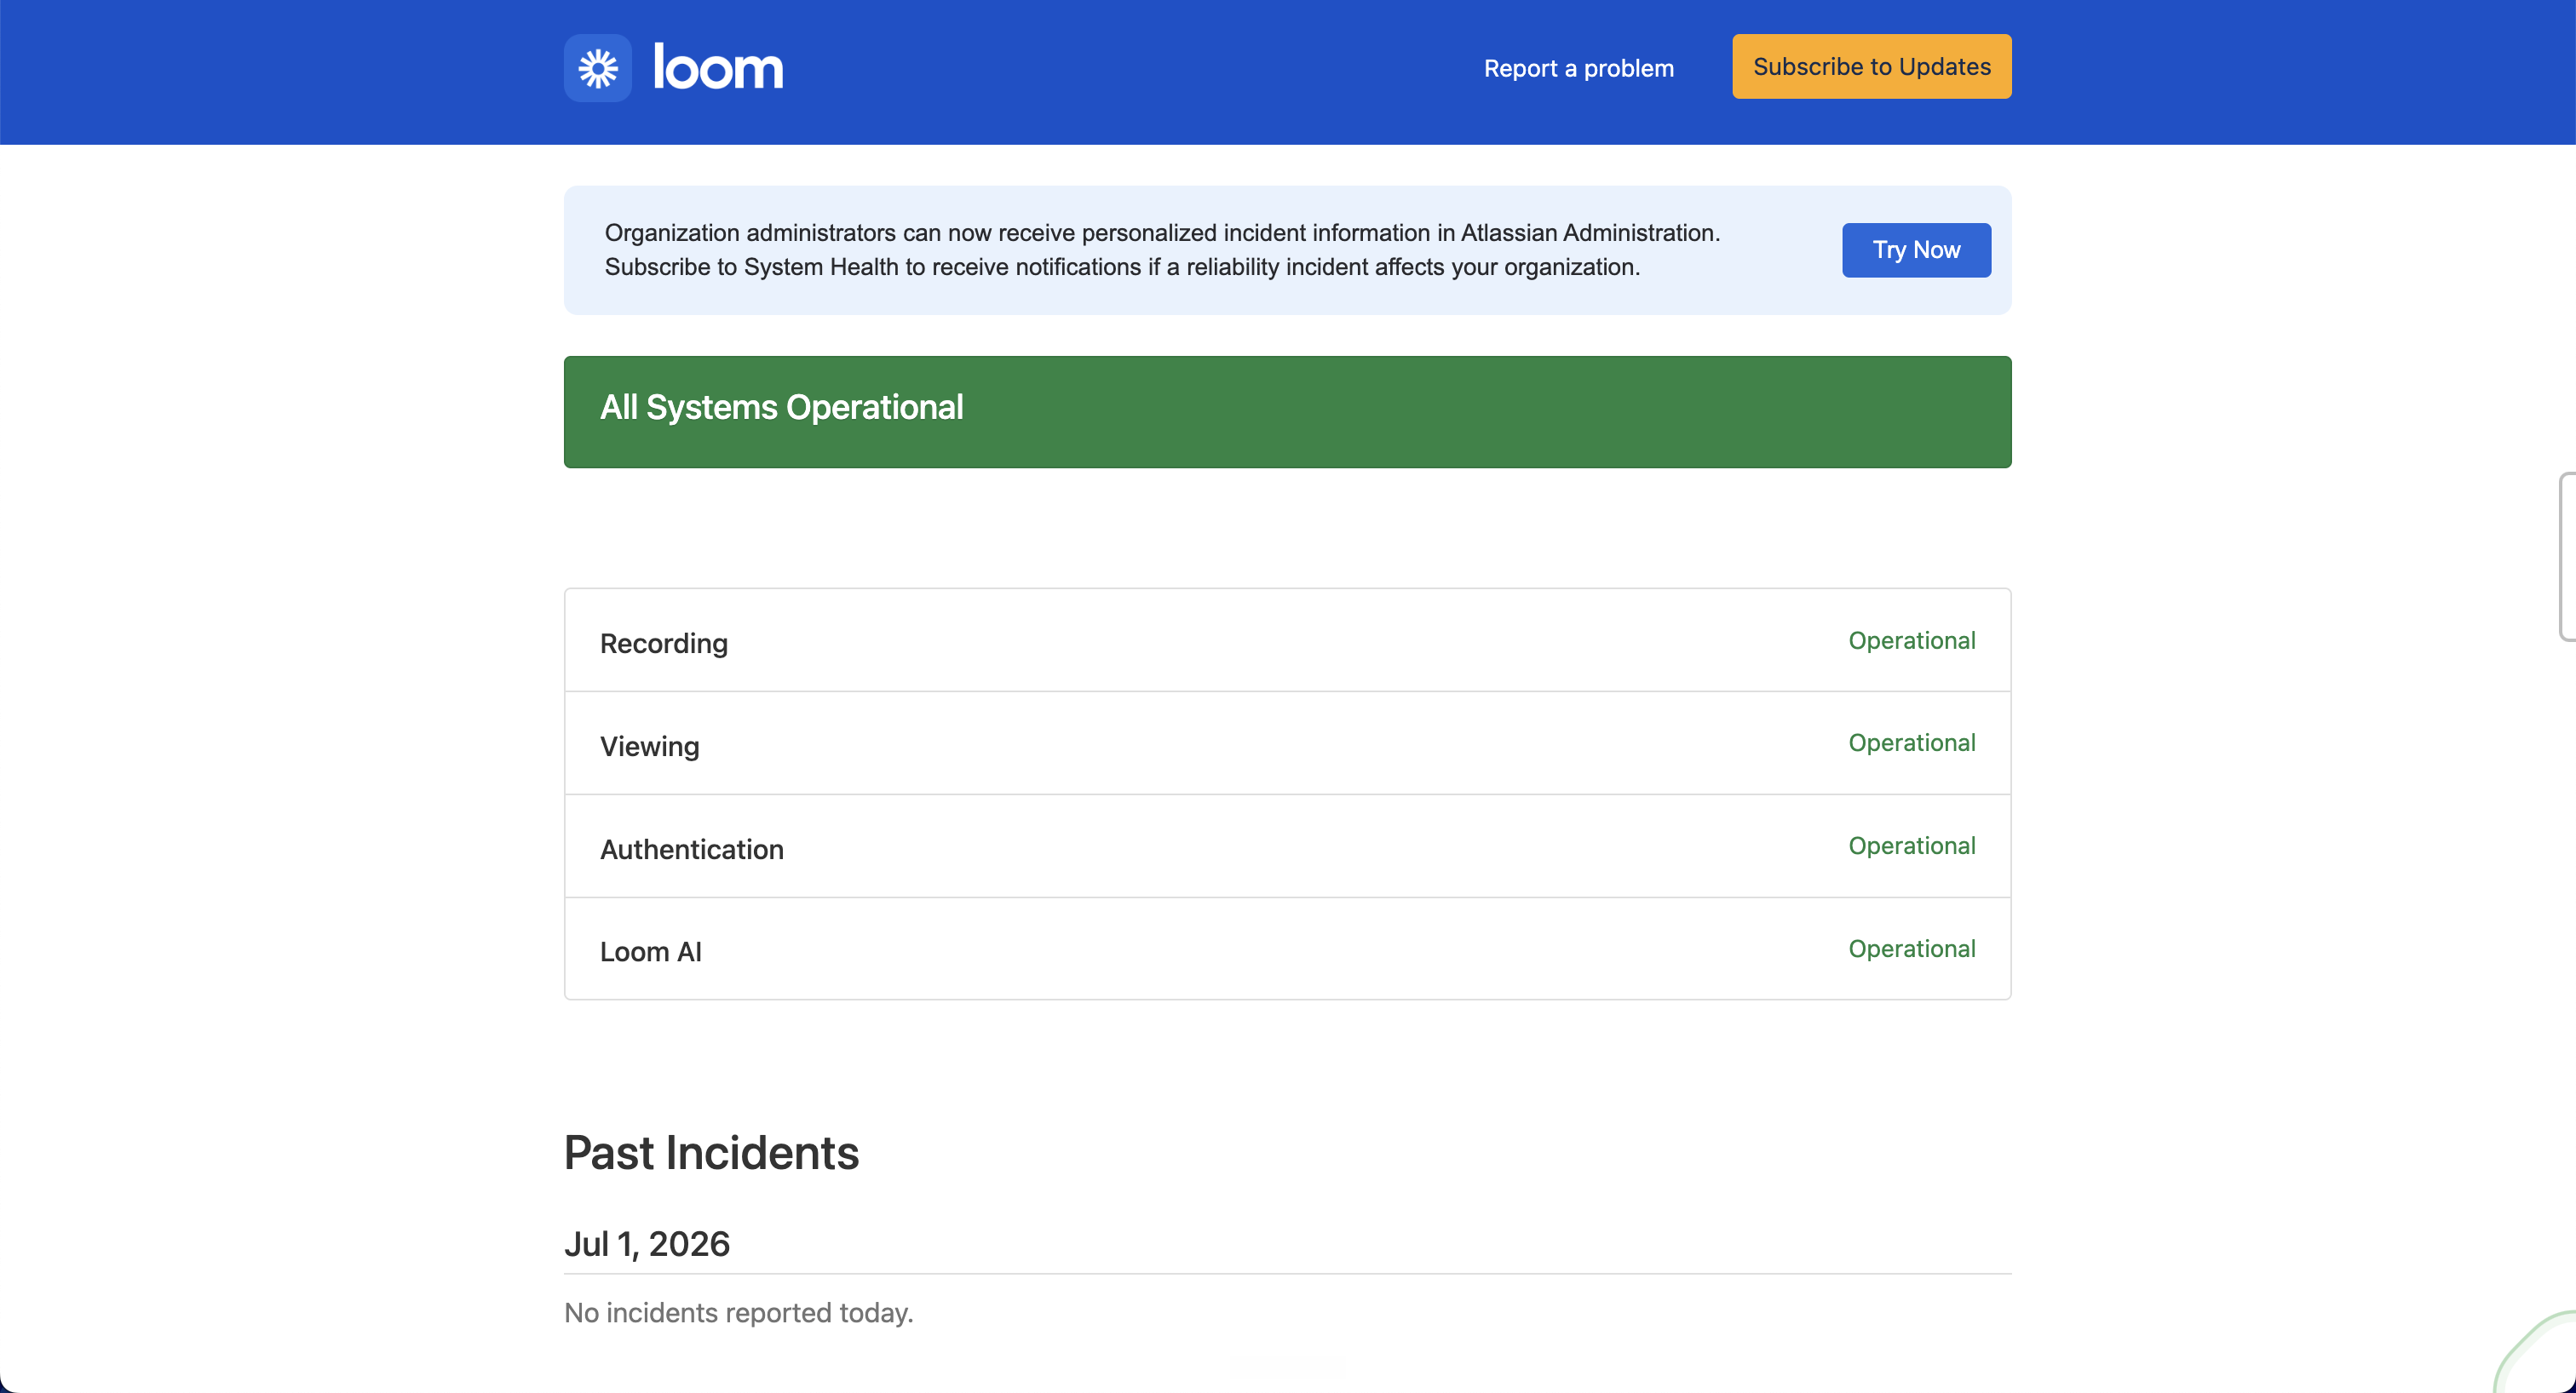Open the Report a problem link
2576x1393 pixels.
point(1578,68)
